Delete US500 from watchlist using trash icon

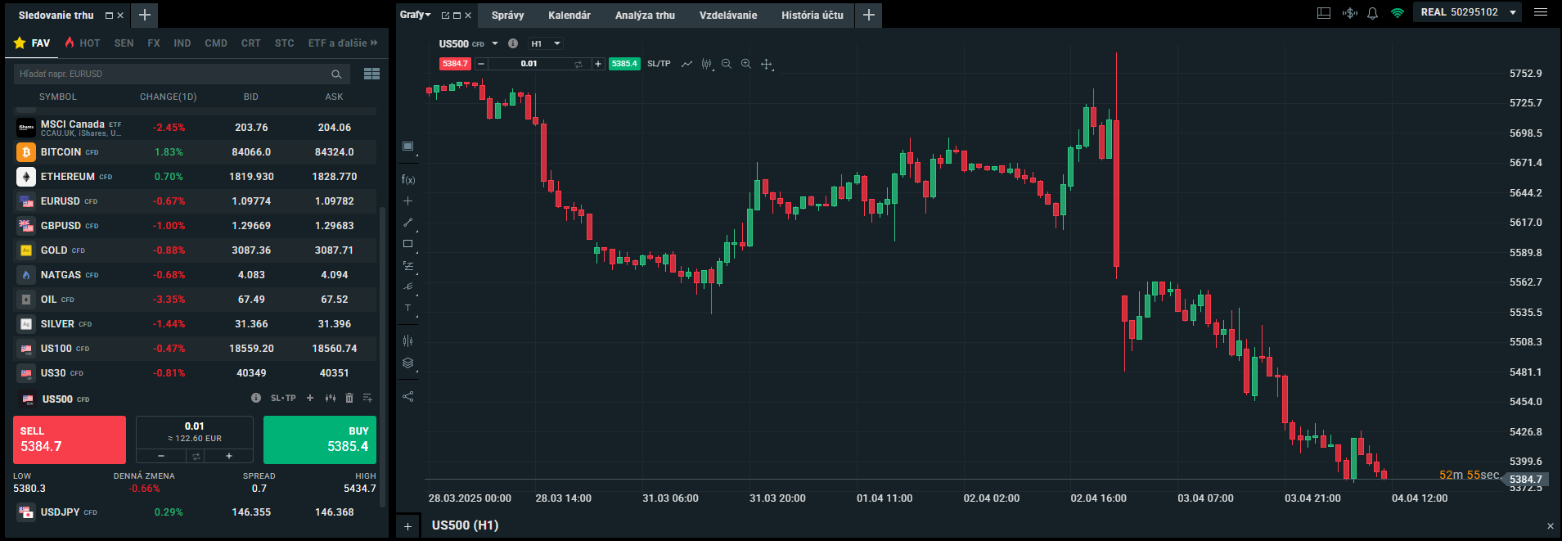click(349, 398)
